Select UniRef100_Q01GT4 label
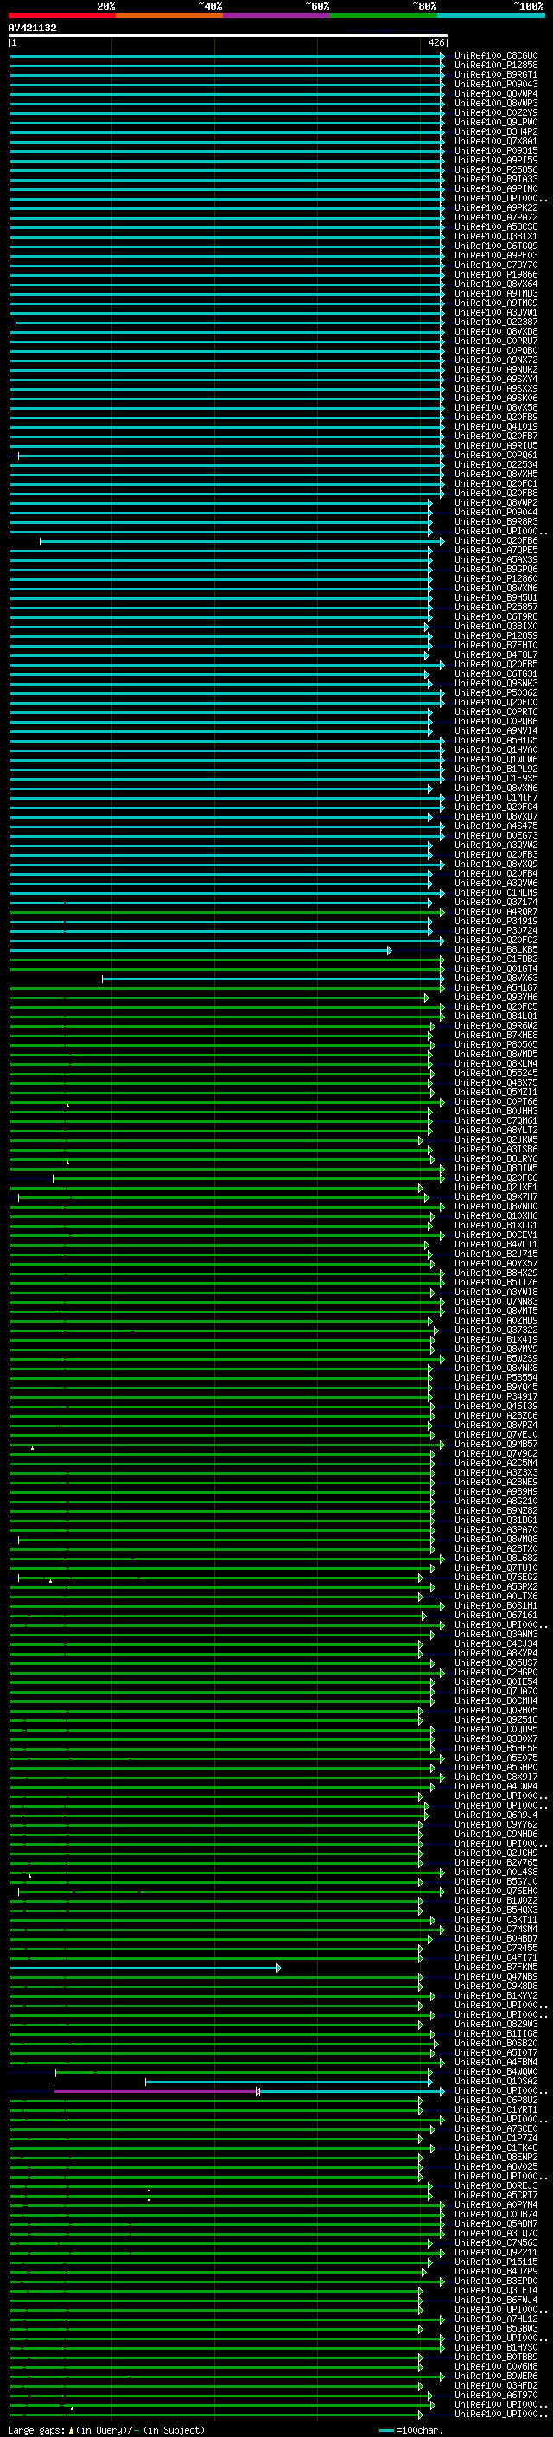553x2437 pixels. [496, 969]
